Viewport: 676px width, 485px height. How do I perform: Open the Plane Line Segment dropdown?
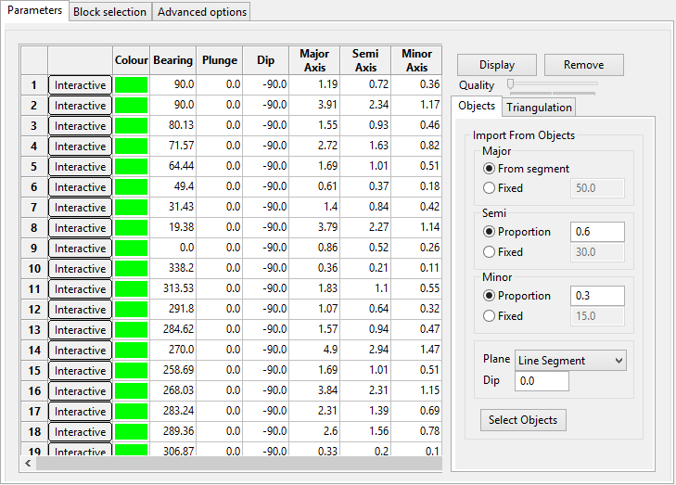(x=570, y=360)
